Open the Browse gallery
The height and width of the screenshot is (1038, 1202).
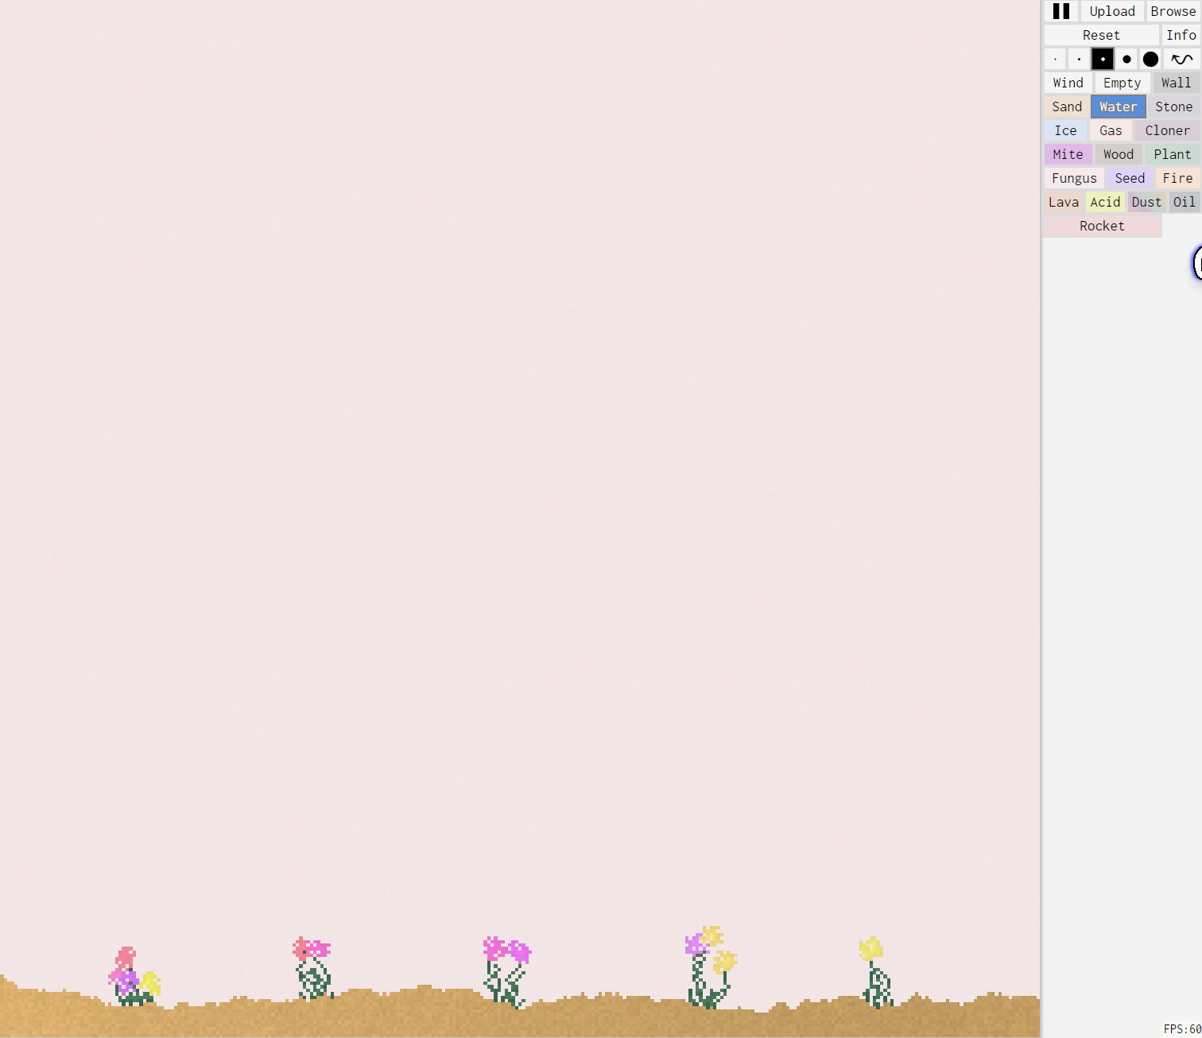pyautogui.click(x=1173, y=11)
